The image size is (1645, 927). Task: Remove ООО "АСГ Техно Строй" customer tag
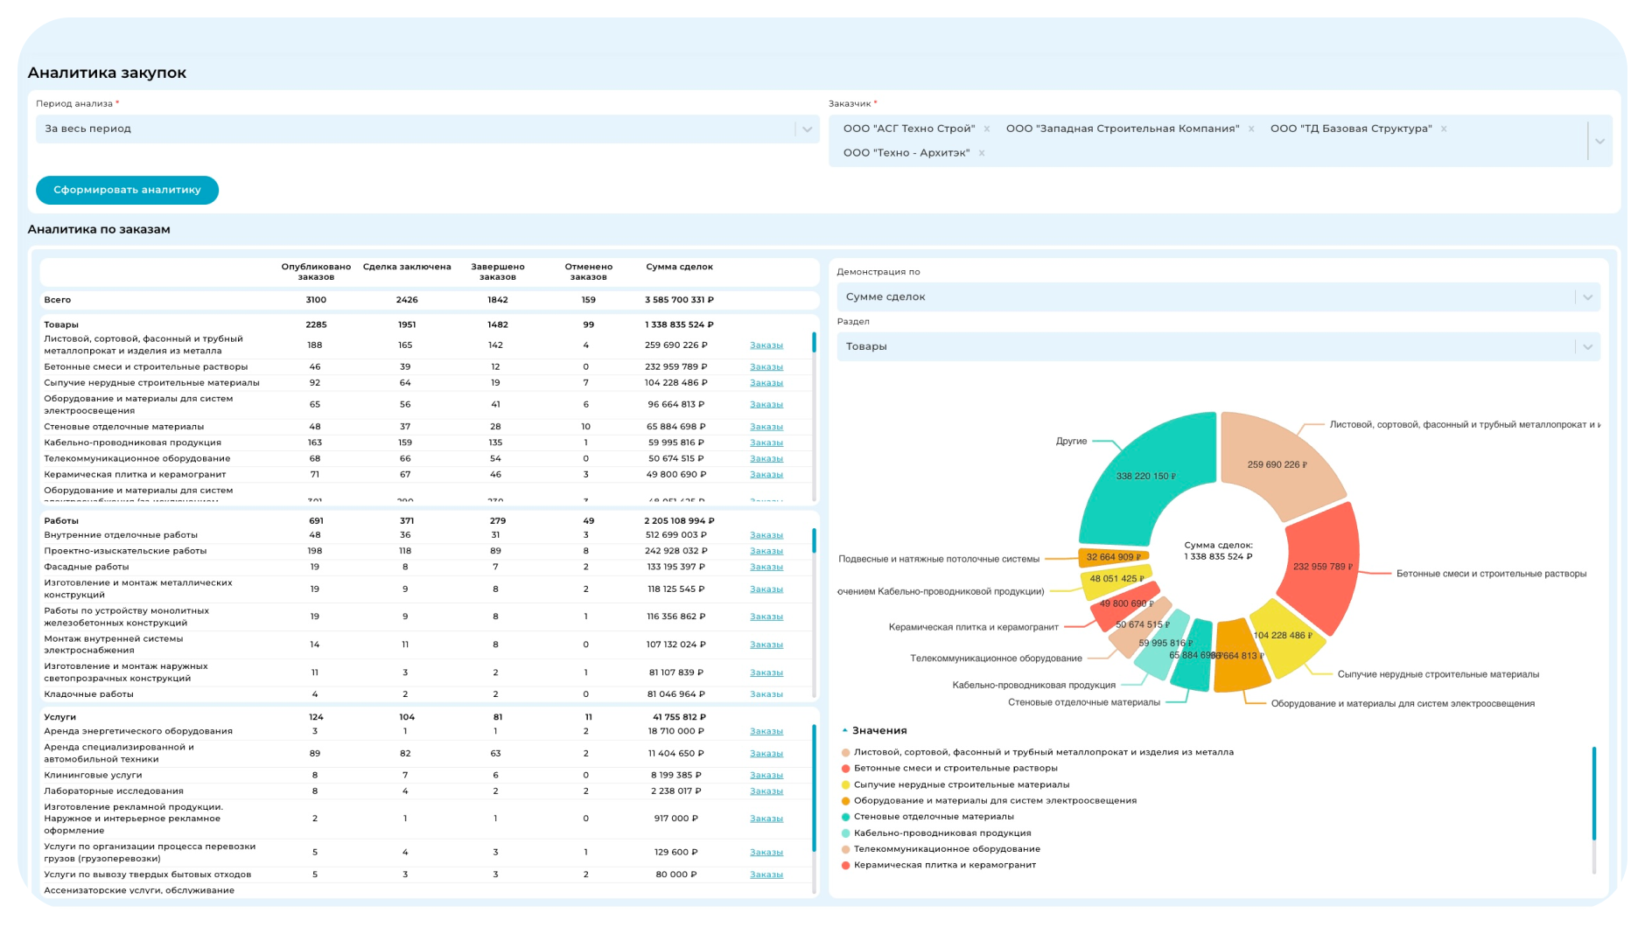coord(987,129)
